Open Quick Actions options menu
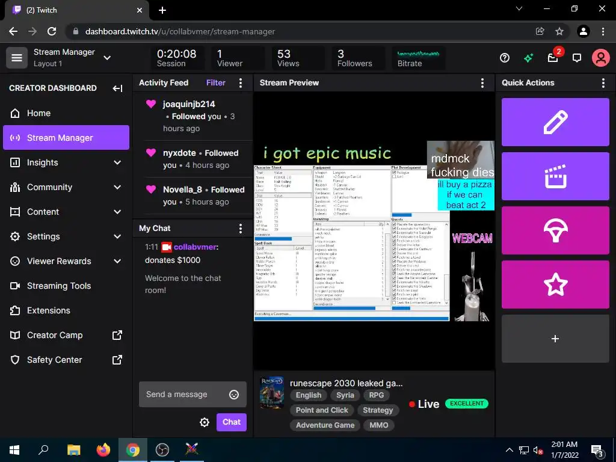Screen dimensions: 616x462 (603, 82)
